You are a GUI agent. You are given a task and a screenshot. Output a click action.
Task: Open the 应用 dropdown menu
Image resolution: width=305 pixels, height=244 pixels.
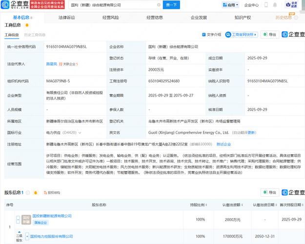tap(230, 5)
